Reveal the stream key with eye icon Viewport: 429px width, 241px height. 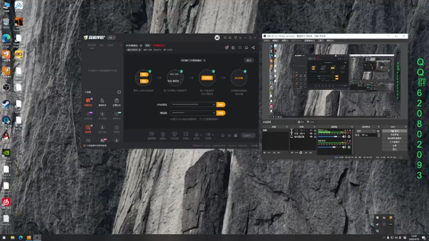point(214,113)
